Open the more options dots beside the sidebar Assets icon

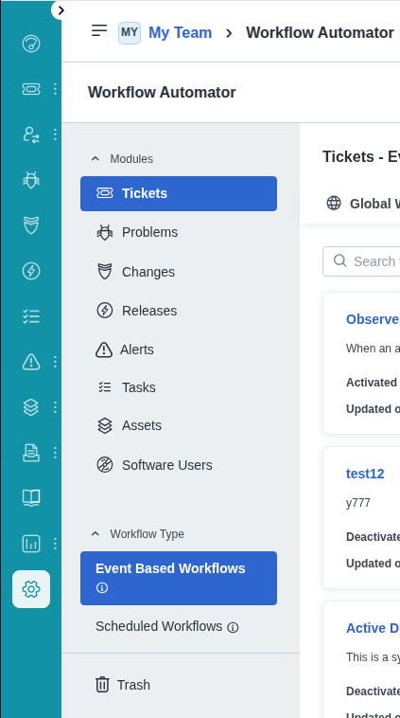click(x=55, y=407)
